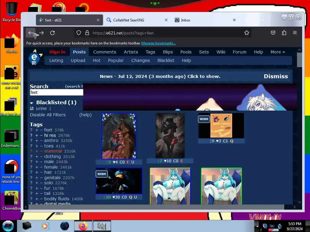
Task: Focus the search field containing 'feet'
Action: [x=56, y=92]
